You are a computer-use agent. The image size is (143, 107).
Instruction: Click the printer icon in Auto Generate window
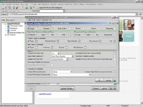pyautogui.click(x=111, y=88)
